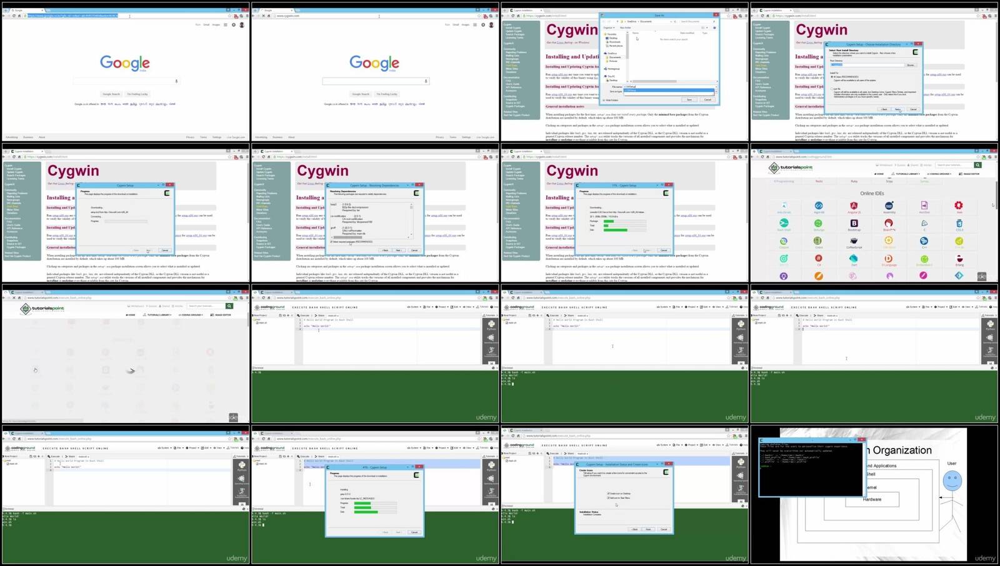Toggle Add icon to Start Menu checkbox
1000x566 pixels.
coord(608,498)
